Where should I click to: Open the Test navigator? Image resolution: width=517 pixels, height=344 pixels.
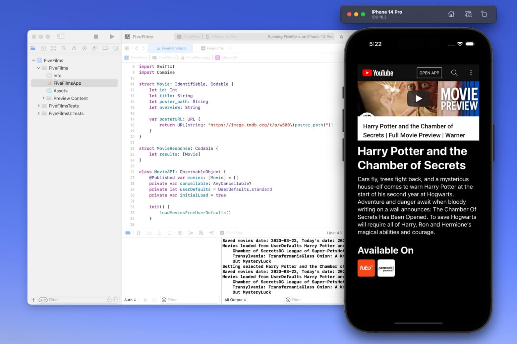[x=85, y=48]
